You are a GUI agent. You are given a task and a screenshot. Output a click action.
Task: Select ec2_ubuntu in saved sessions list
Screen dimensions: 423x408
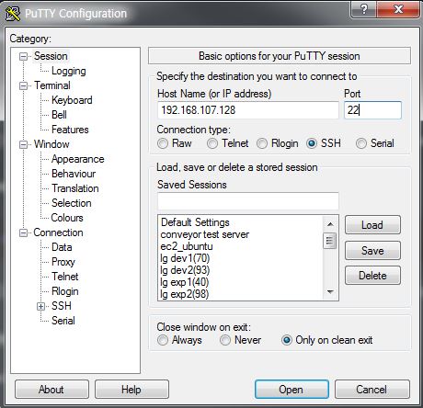(x=187, y=246)
